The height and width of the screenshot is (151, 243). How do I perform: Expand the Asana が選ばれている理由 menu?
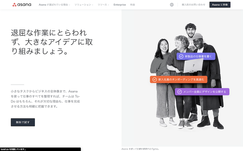tap(54, 5)
